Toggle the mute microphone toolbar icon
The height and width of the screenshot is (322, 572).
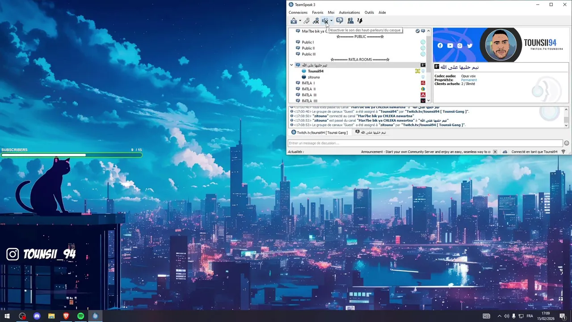pos(316,21)
